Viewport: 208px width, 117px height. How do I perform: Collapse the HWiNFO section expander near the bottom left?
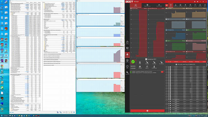tap(10, 104)
